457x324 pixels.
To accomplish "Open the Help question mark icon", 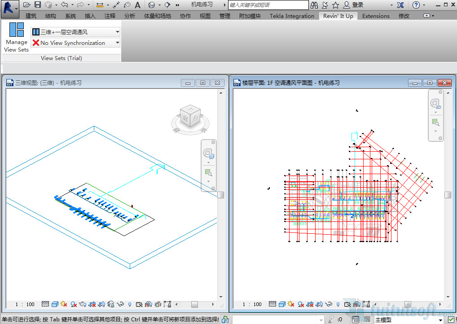I will coord(416,5).
